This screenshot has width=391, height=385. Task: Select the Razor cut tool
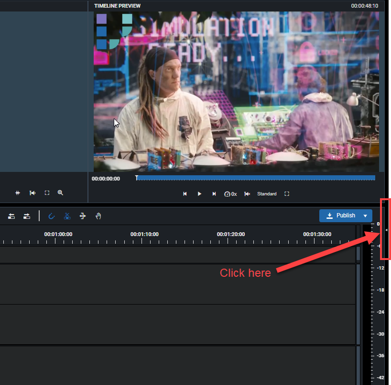67,216
